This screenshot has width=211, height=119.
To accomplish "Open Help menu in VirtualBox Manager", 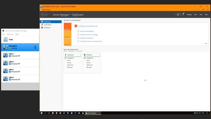I will pos(17,34).
